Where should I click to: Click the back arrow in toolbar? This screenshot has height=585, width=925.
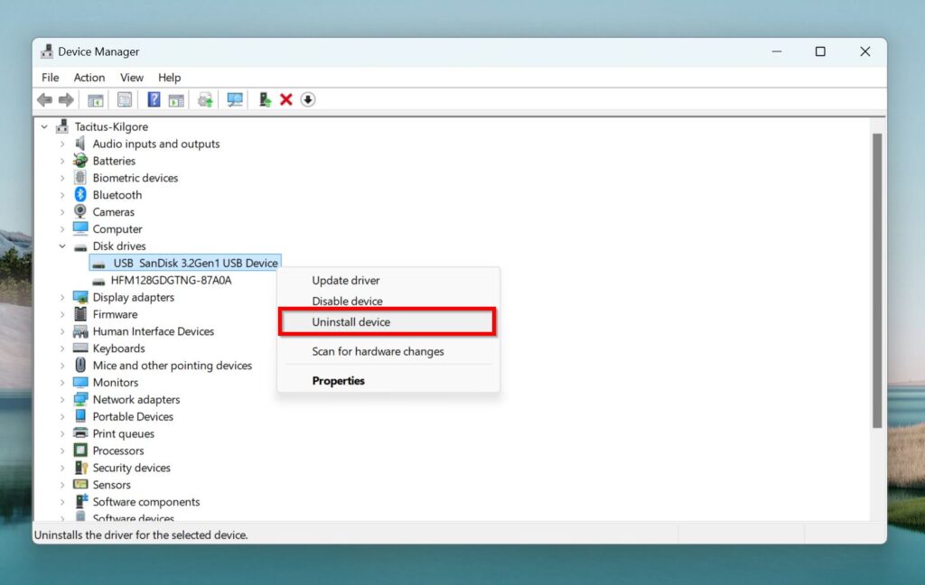coord(44,99)
